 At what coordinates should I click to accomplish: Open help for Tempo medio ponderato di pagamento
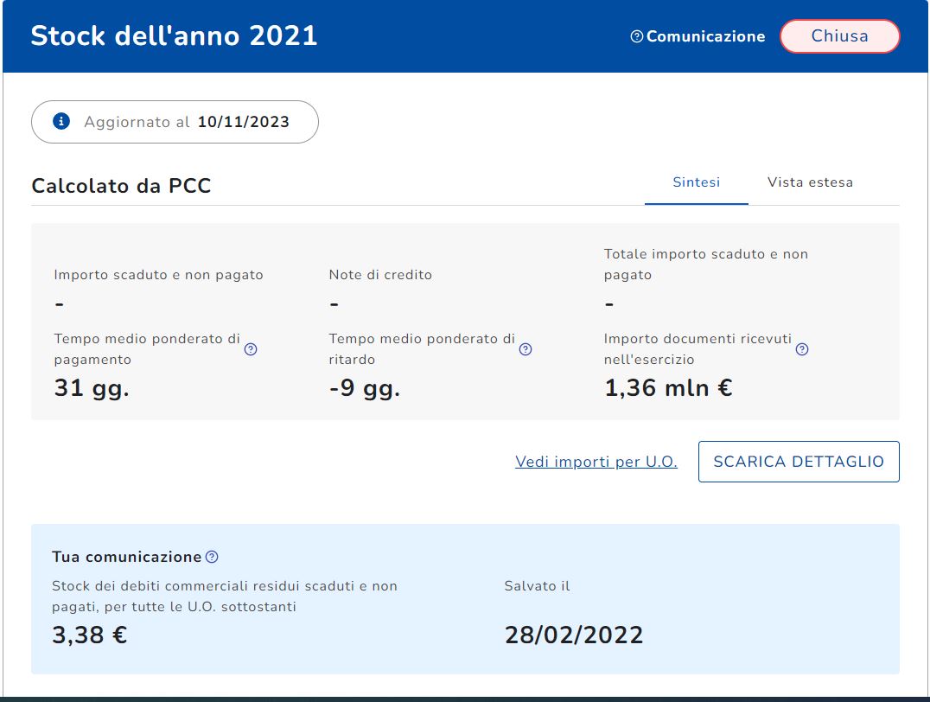click(x=251, y=349)
